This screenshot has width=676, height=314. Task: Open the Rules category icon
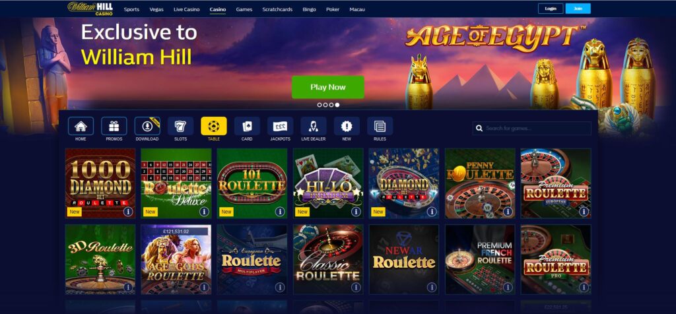tap(380, 126)
